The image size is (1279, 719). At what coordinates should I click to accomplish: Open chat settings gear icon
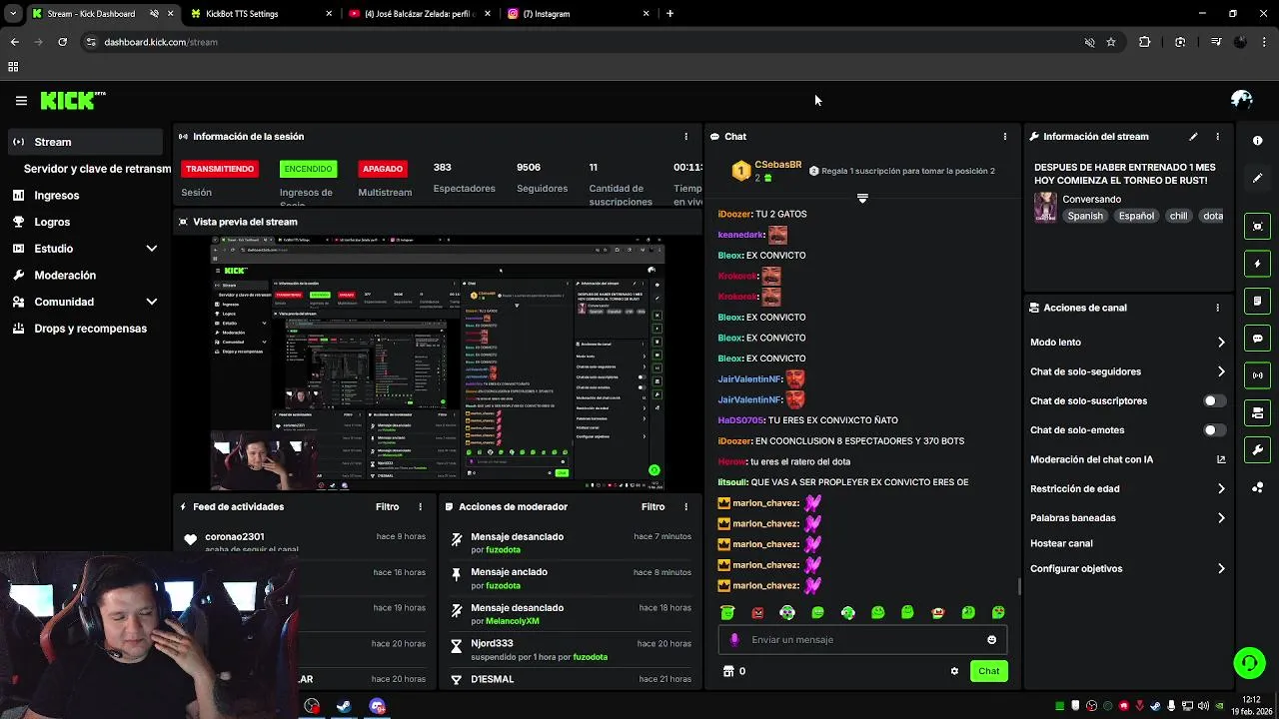pyautogui.click(x=954, y=671)
